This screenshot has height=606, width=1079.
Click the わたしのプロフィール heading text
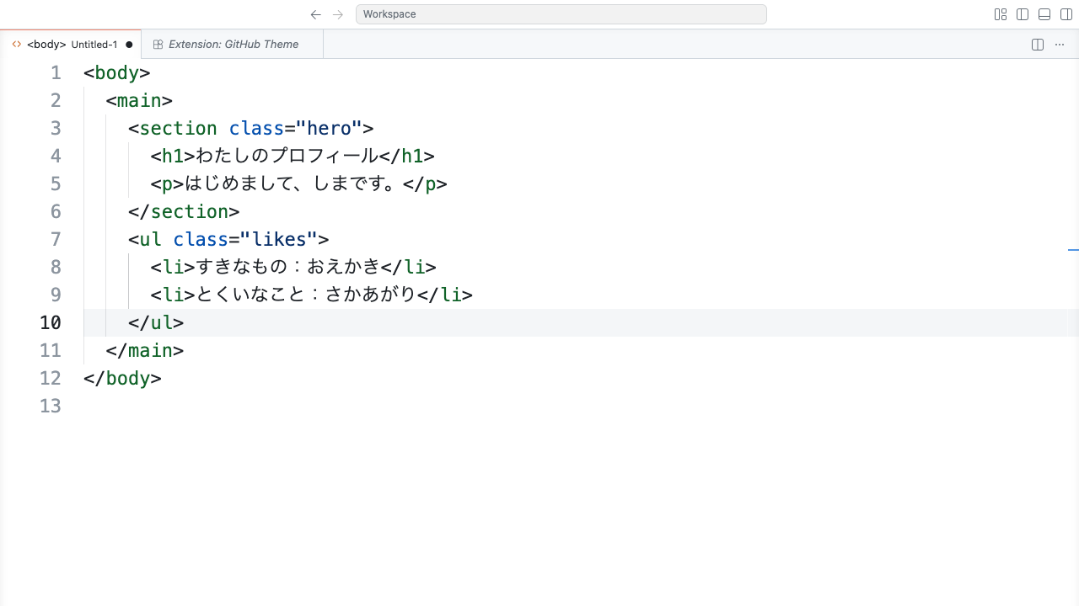click(x=287, y=157)
